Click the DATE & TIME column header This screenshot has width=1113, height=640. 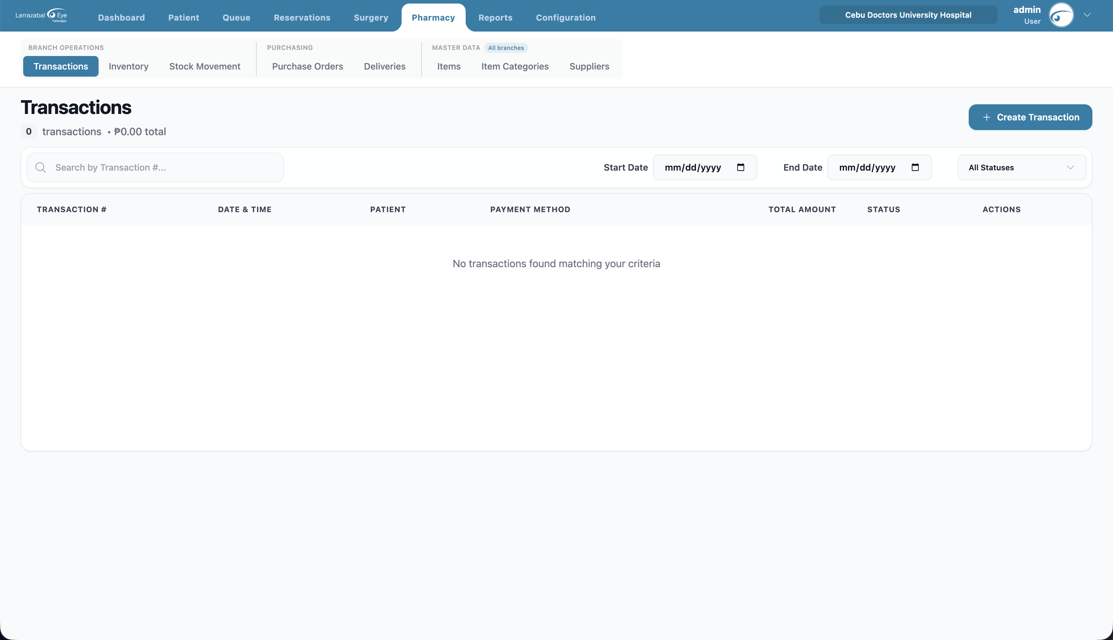click(245, 210)
